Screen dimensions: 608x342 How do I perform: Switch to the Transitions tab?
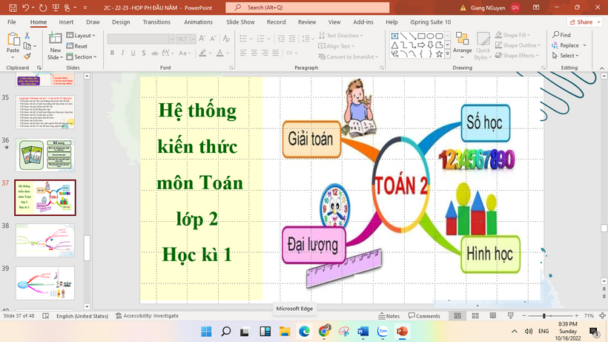pos(156,22)
